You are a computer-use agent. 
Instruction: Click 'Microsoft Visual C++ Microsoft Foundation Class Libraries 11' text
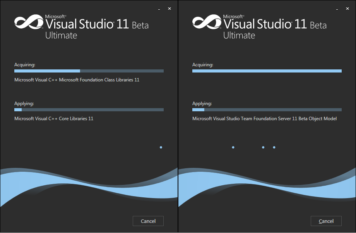[77, 80]
